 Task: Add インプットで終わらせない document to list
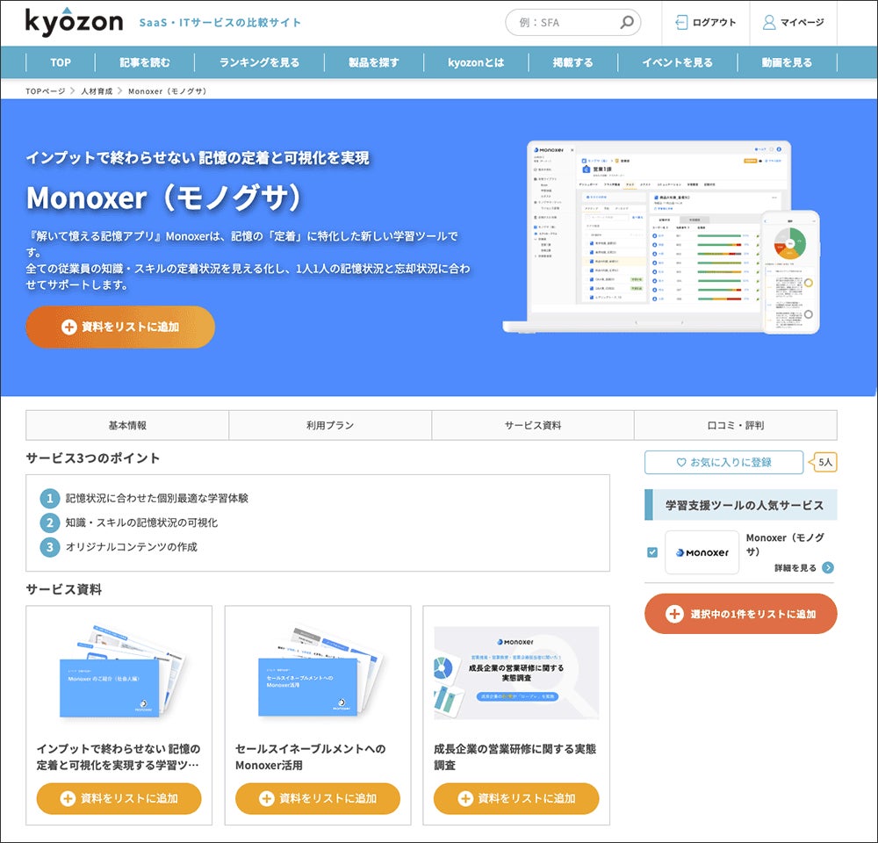(119, 799)
